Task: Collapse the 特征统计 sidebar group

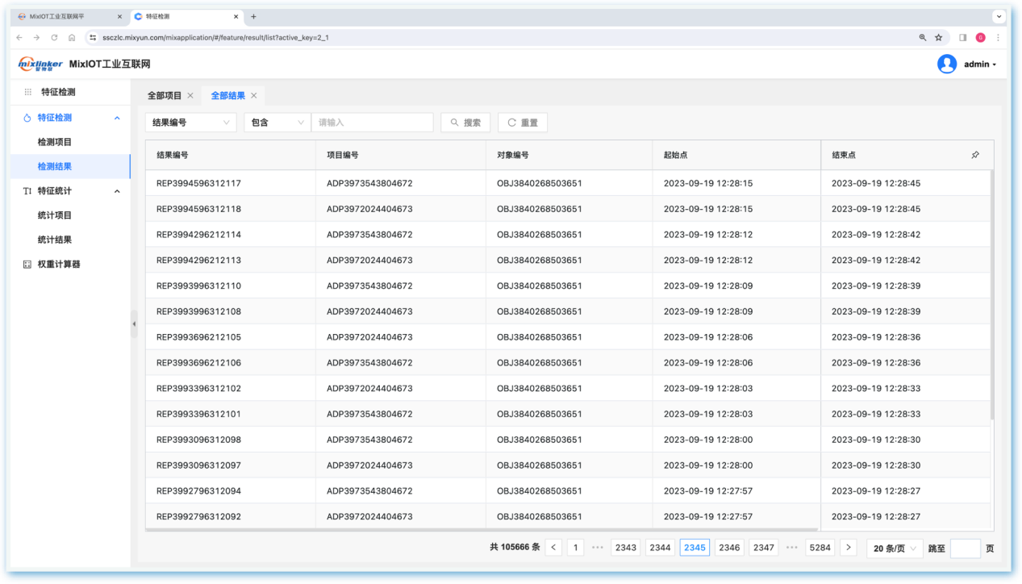Action: pyautogui.click(x=117, y=191)
